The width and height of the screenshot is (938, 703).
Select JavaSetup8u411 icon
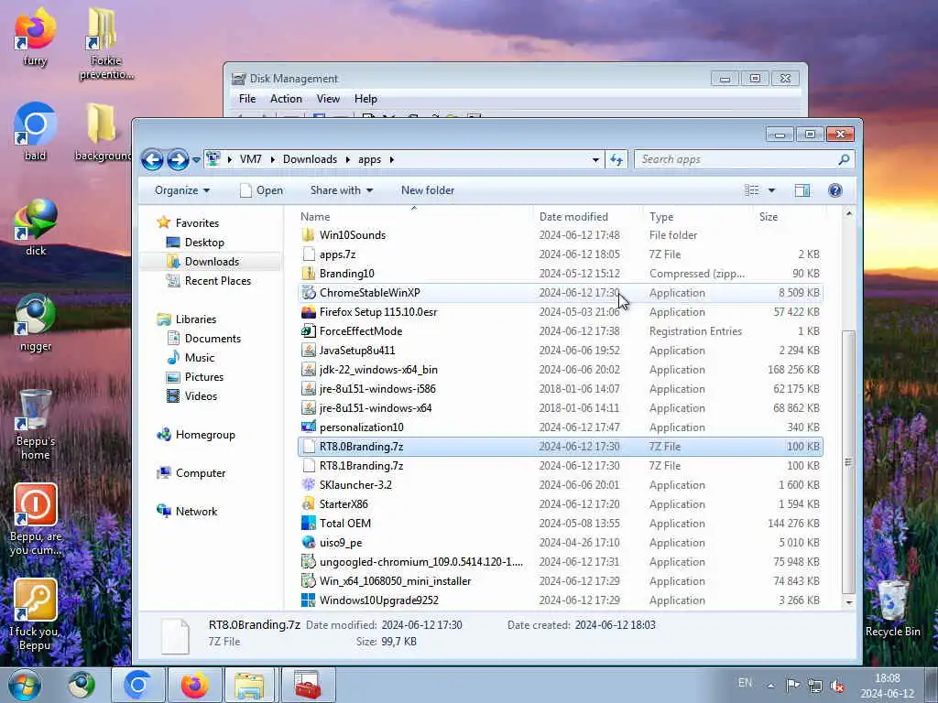[308, 350]
